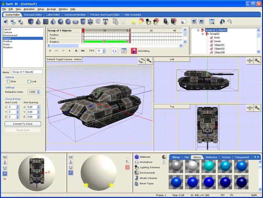Insert a torus primitive

[x=75, y=22]
